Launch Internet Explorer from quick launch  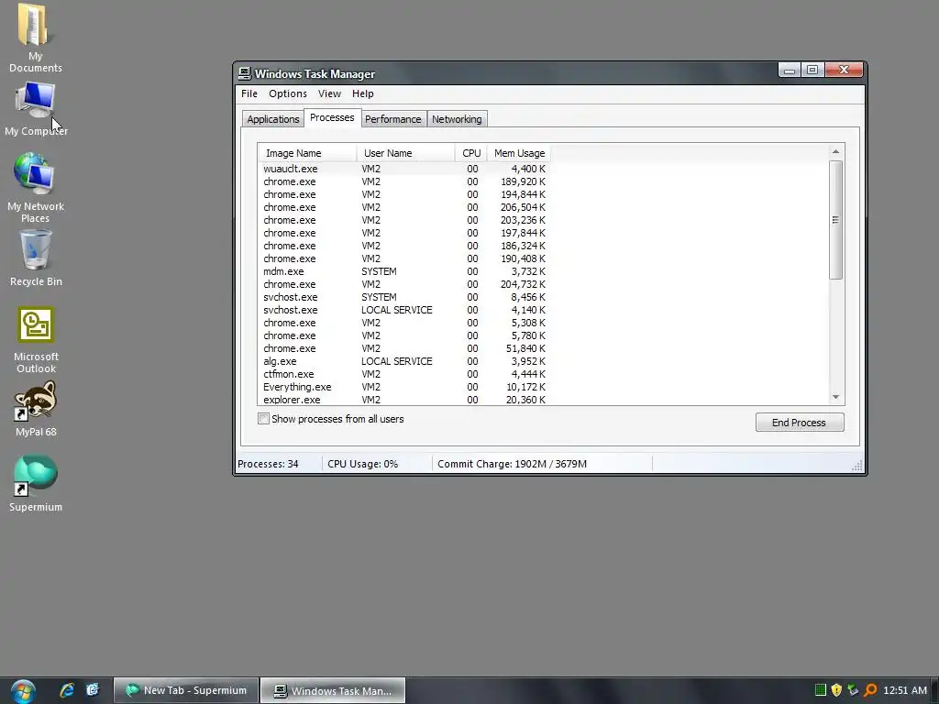[x=66, y=690]
